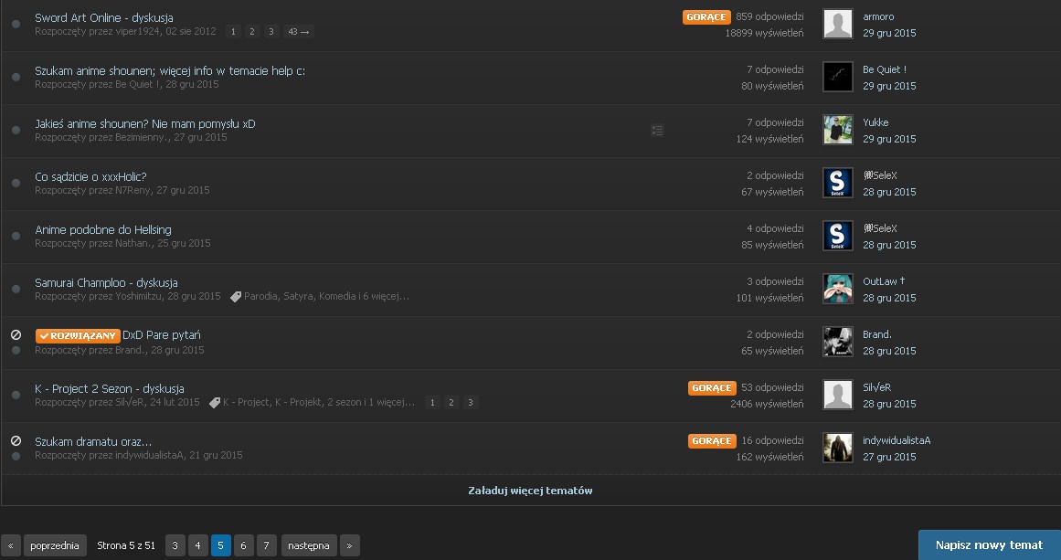The width and height of the screenshot is (1061, 560).
Task: Open Yukke last poster profile
Action: point(875,122)
